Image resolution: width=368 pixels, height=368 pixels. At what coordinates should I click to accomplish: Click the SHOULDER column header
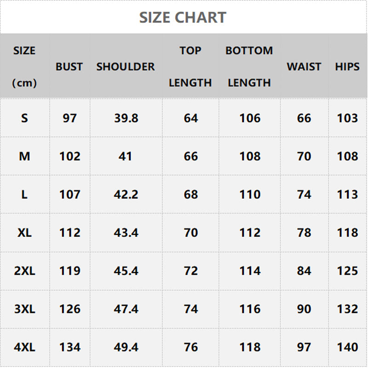126,67
